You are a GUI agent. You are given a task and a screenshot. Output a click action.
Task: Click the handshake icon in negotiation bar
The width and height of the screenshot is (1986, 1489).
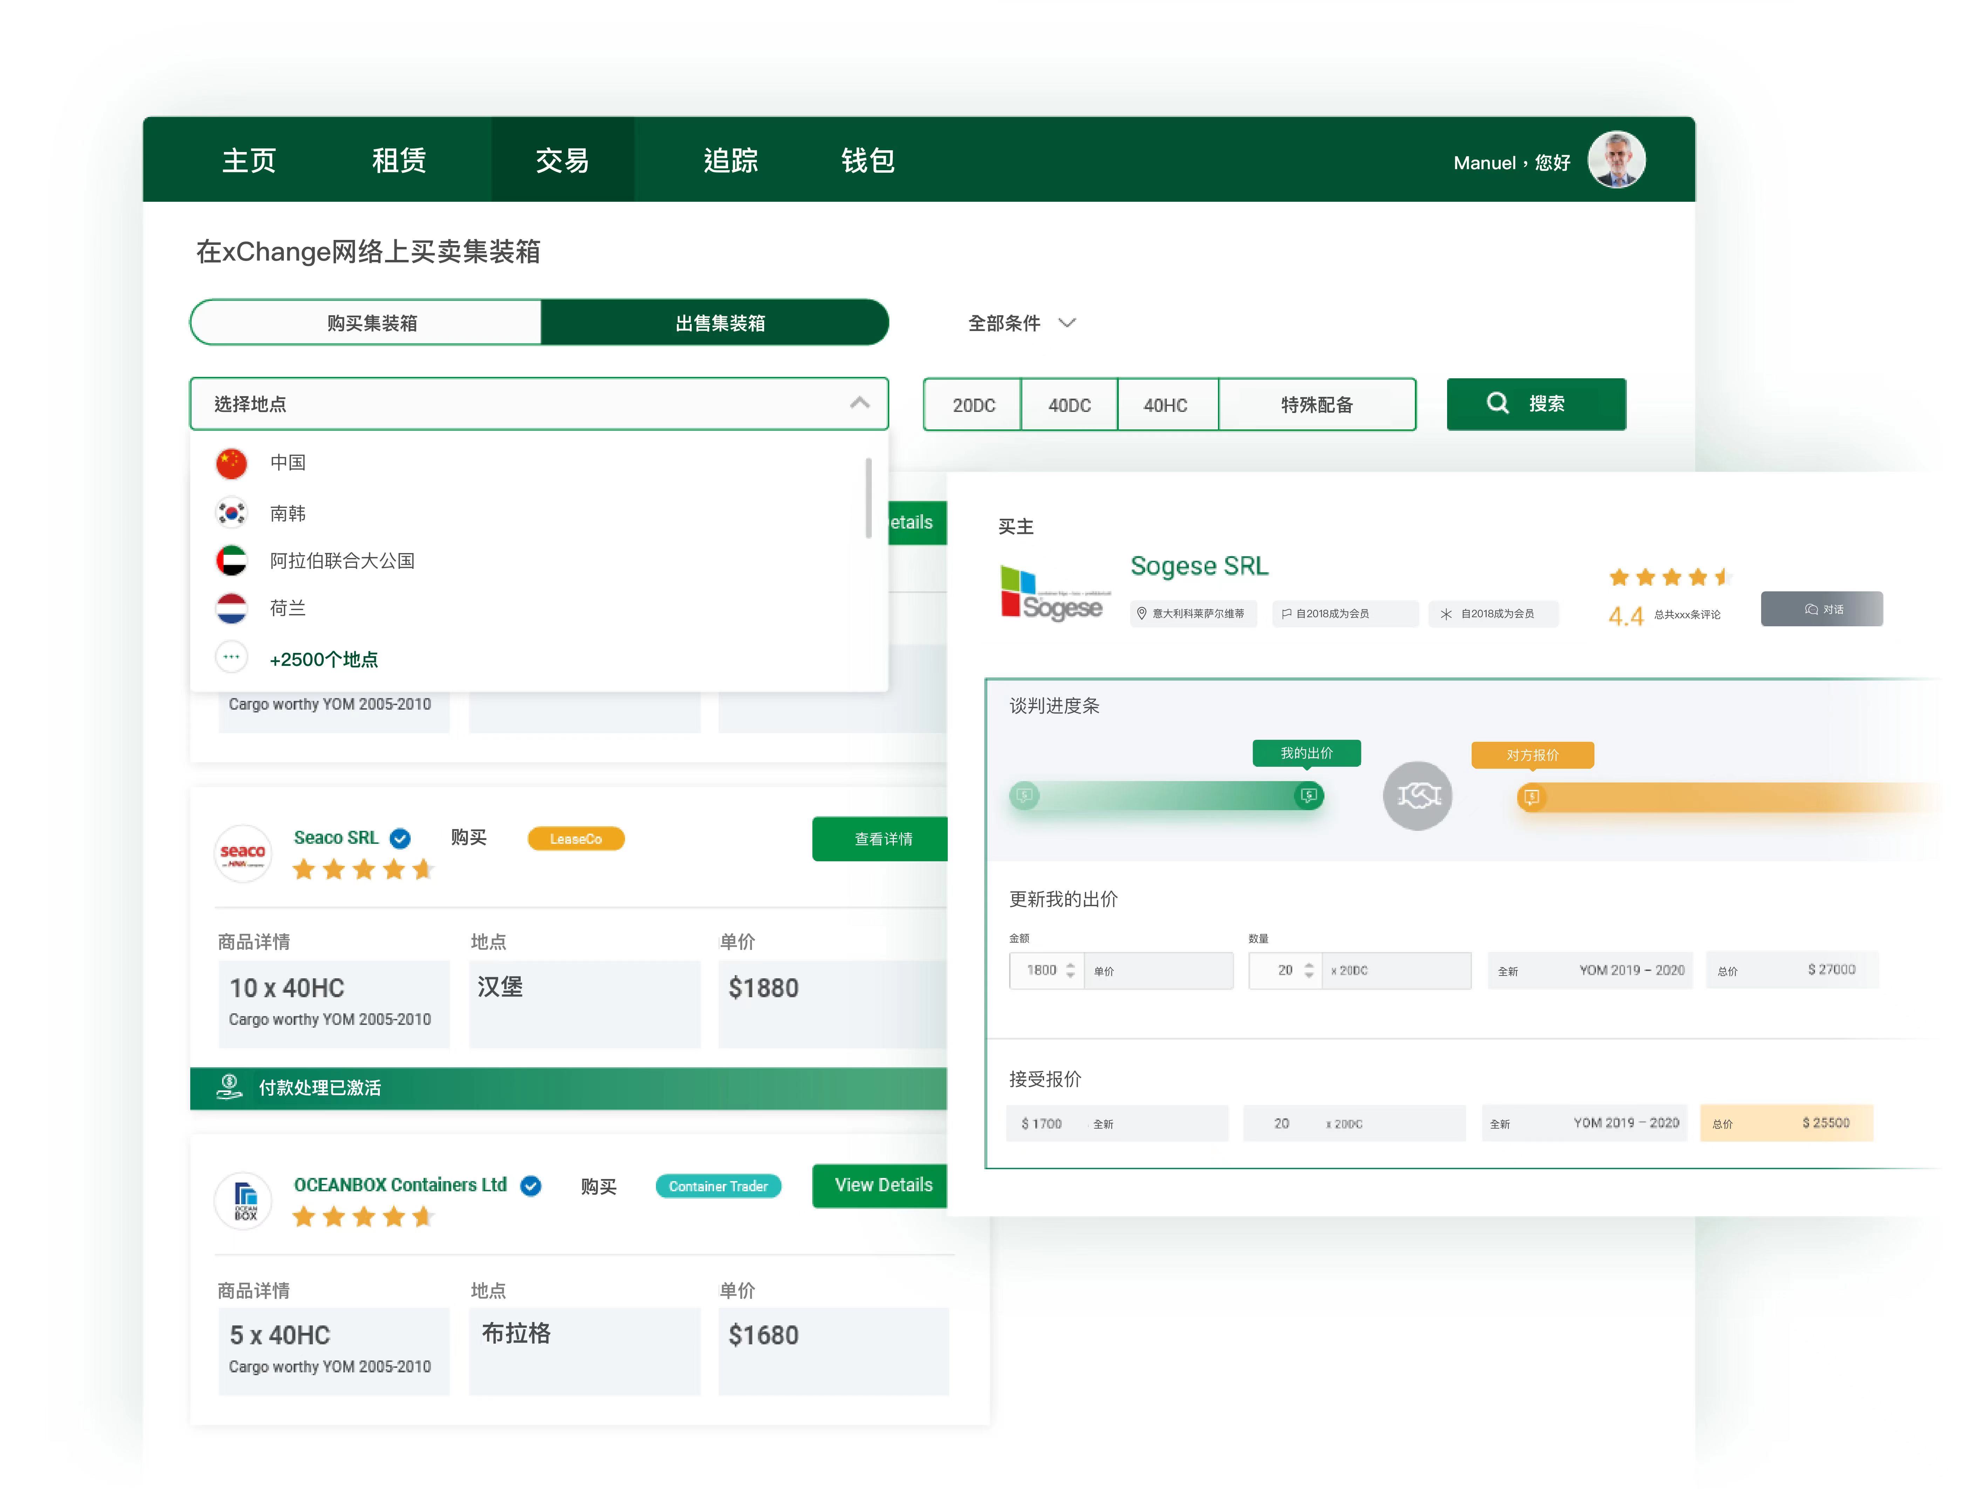(x=1418, y=796)
